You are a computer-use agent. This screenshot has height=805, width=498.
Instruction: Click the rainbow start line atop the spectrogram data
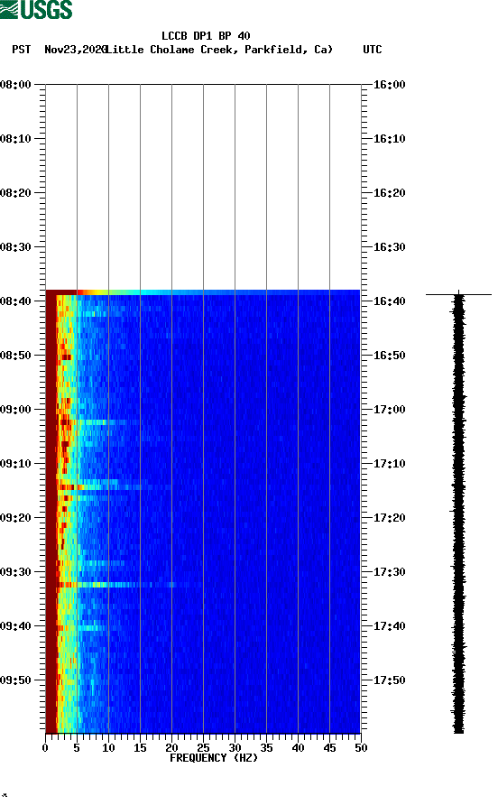pyautogui.click(x=203, y=292)
